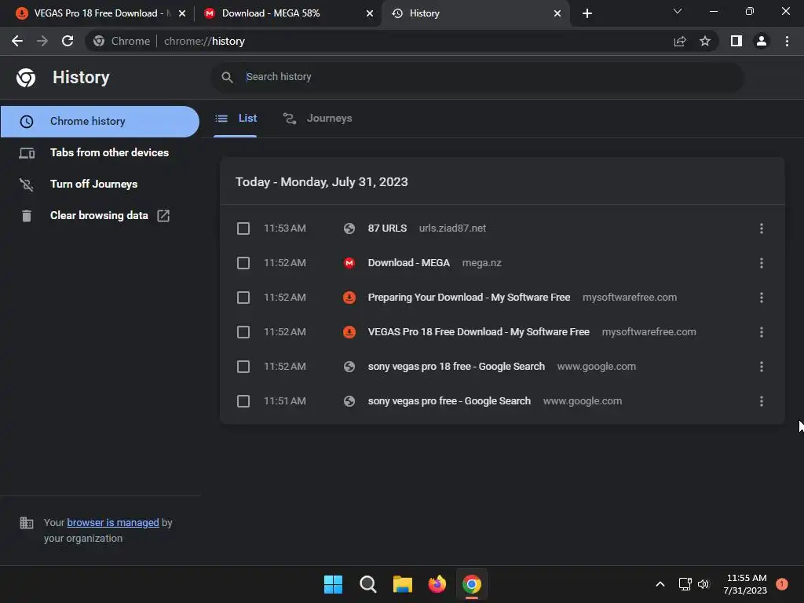The image size is (804, 603).
Task: Open the network icon in the system tray
Action: tap(685, 584)
